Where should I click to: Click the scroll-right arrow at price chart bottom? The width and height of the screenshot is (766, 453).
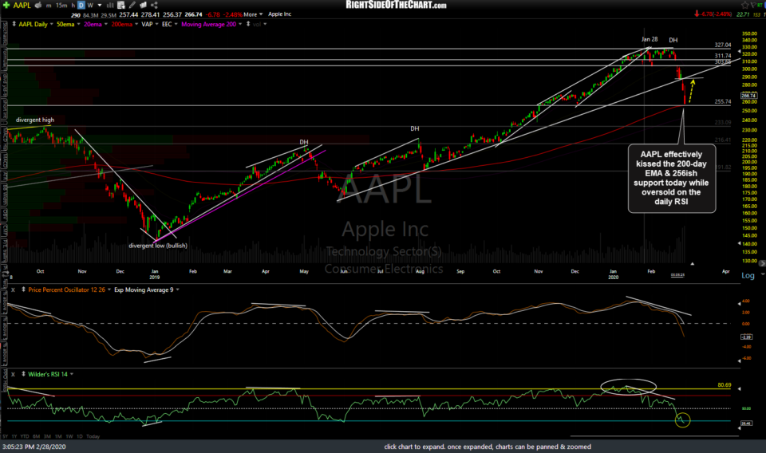(x=762, y=263)
